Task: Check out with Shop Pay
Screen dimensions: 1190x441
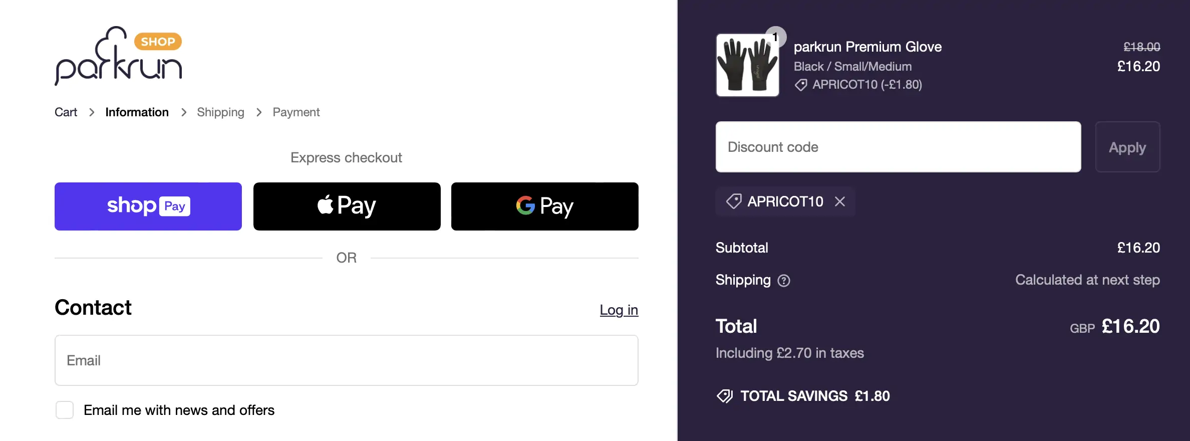Action: pyautogui.click(x=148, y=206)
